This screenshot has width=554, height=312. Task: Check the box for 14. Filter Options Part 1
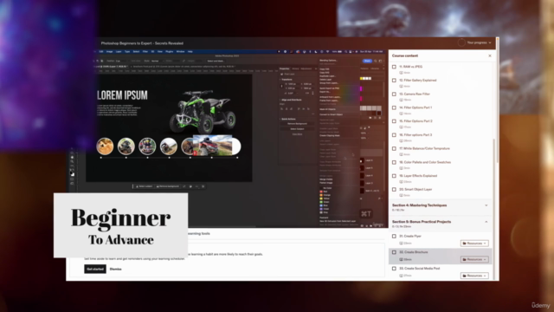click(394, 107)
